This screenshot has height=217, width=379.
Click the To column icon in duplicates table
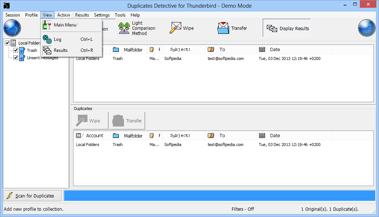pyautogui.click(x=211, y=136)
